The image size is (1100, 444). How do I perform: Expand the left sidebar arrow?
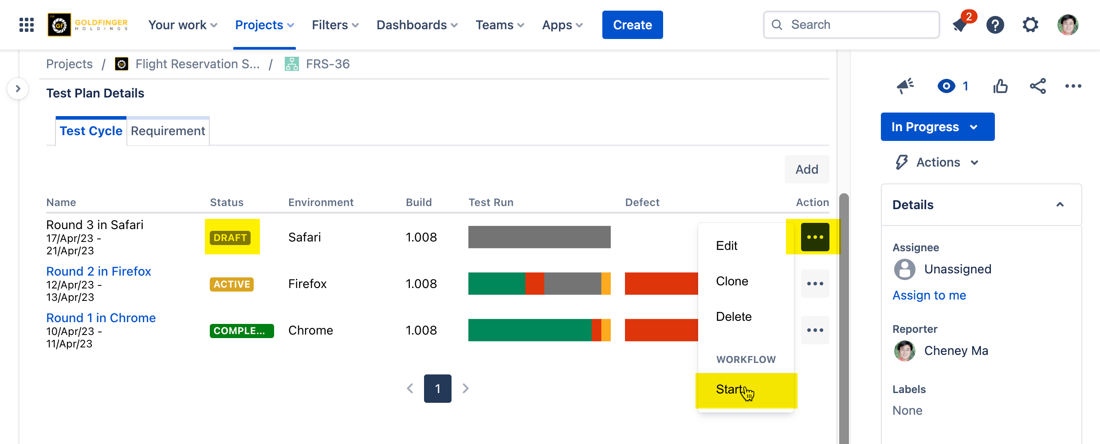tap(18, 89)
